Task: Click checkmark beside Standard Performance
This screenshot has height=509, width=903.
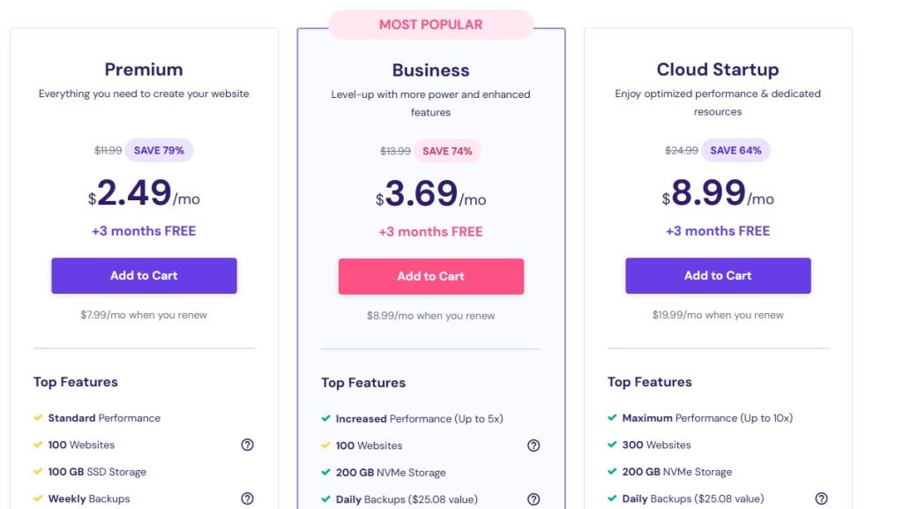Action: tap(38, 418)
